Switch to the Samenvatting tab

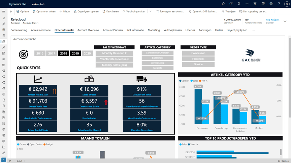(x=19, y=30)
